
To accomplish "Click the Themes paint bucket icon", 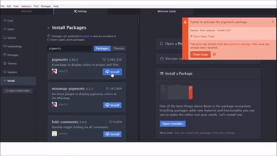I will [x=5, y=63].
